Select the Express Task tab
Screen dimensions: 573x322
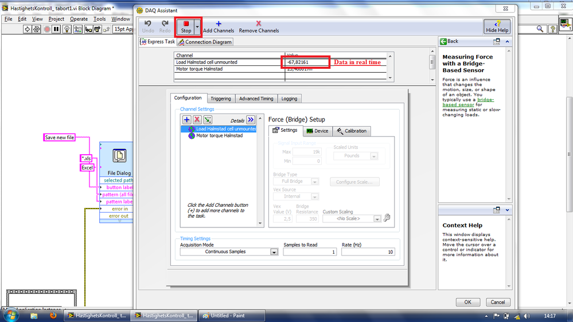click(158, 42)
